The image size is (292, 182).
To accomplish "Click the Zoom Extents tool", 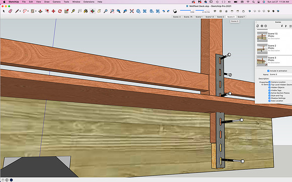I will (132, 12).
